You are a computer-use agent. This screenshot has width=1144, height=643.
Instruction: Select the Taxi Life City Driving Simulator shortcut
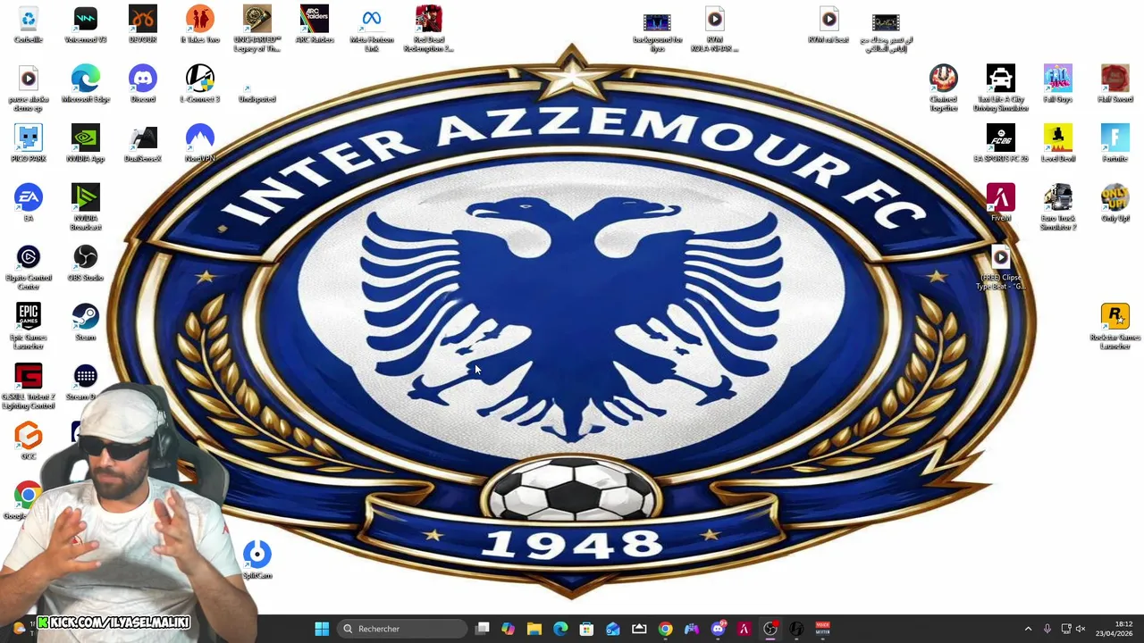1000,88
